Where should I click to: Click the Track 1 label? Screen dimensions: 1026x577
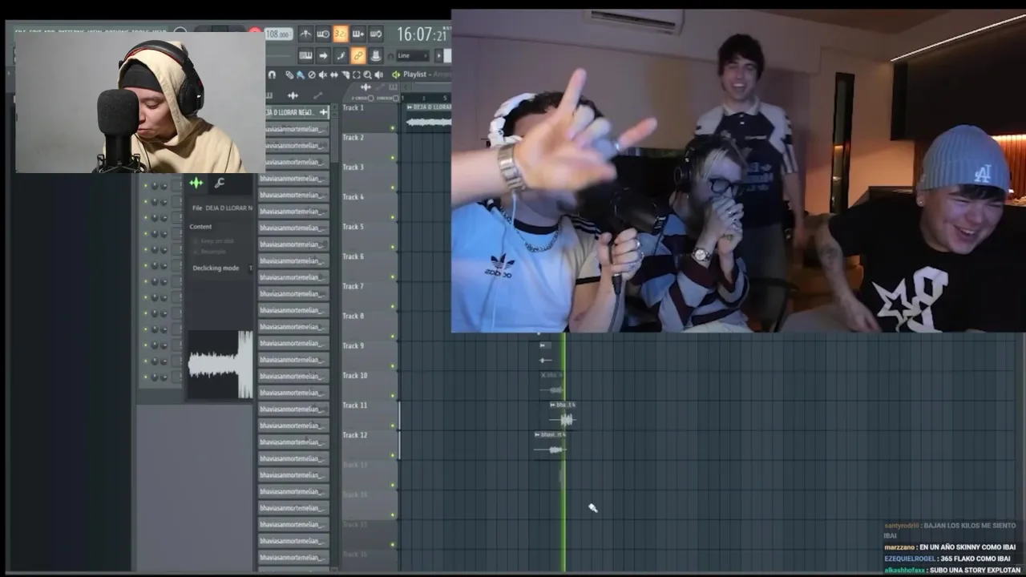[x=353, y=107]
